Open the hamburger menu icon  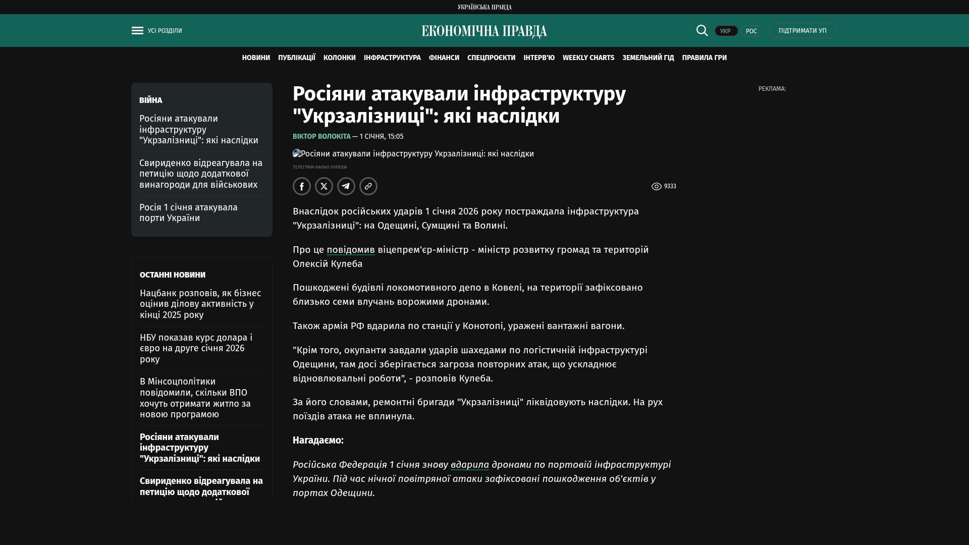click(137, 31)
